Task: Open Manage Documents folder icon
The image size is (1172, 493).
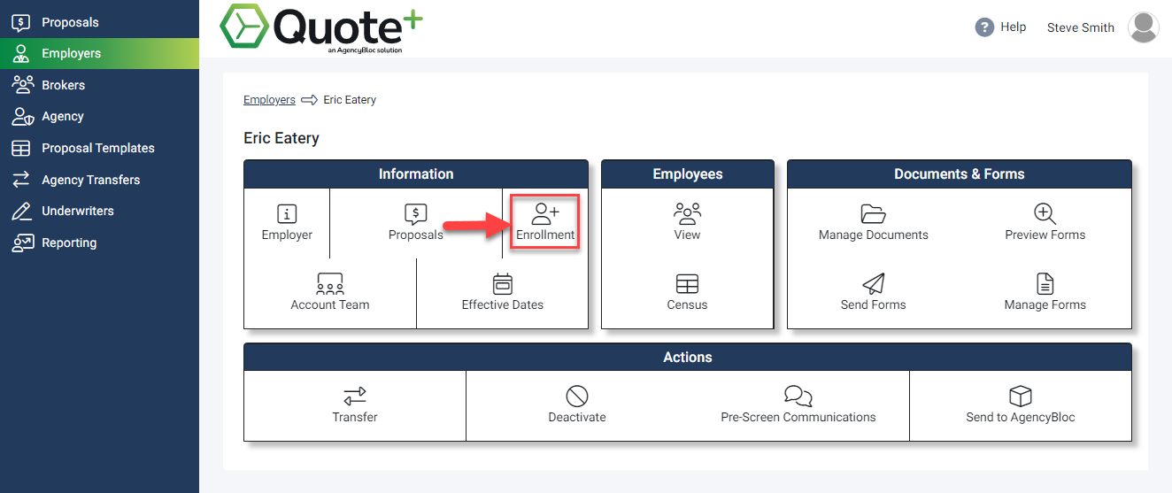Action: (874, 213)
